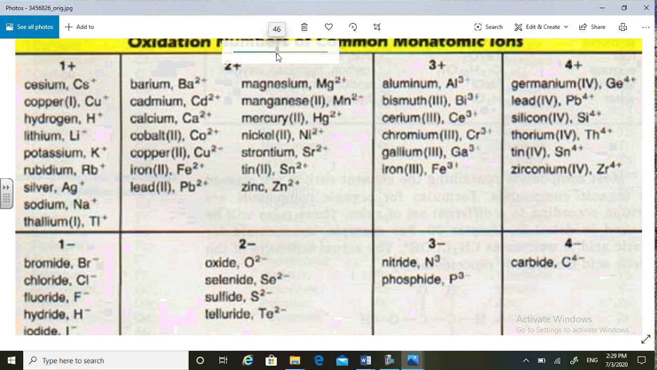Click the Add to button
The width and height of the screenshot is (657, 370).
(80, 27)
